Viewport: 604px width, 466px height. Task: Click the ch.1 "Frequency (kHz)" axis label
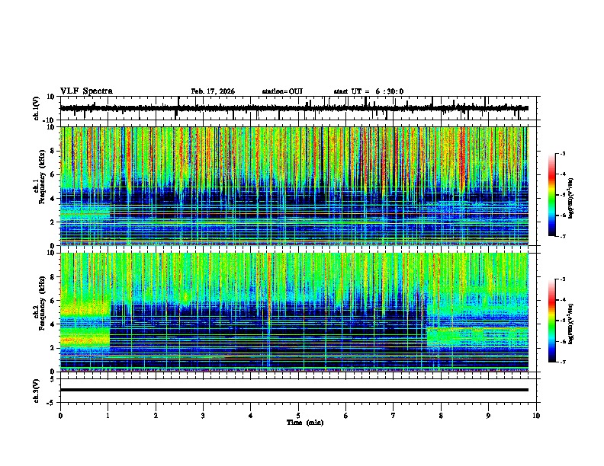click(x=42, y=177)
